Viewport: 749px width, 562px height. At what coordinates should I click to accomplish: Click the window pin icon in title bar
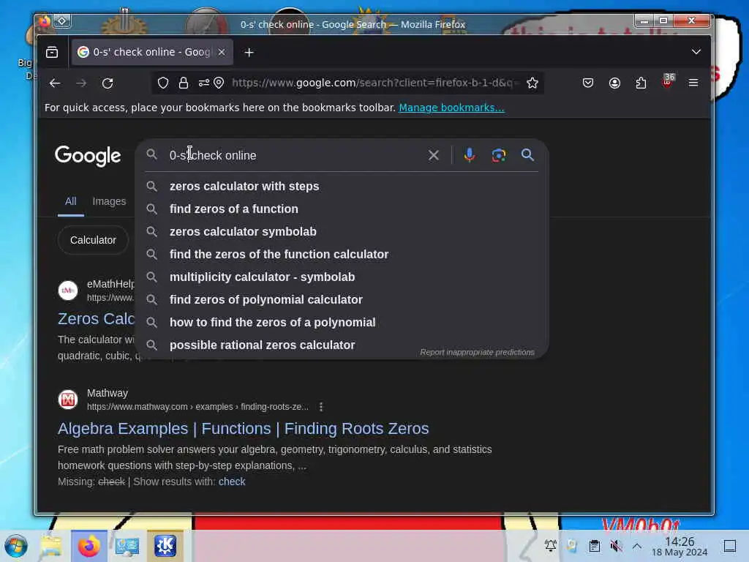click(62, 21)
